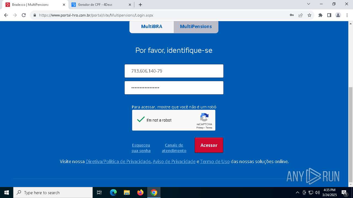Bookmark this page with star icon
This screenshot has width=353, height=198.
(x=309, y=15)
